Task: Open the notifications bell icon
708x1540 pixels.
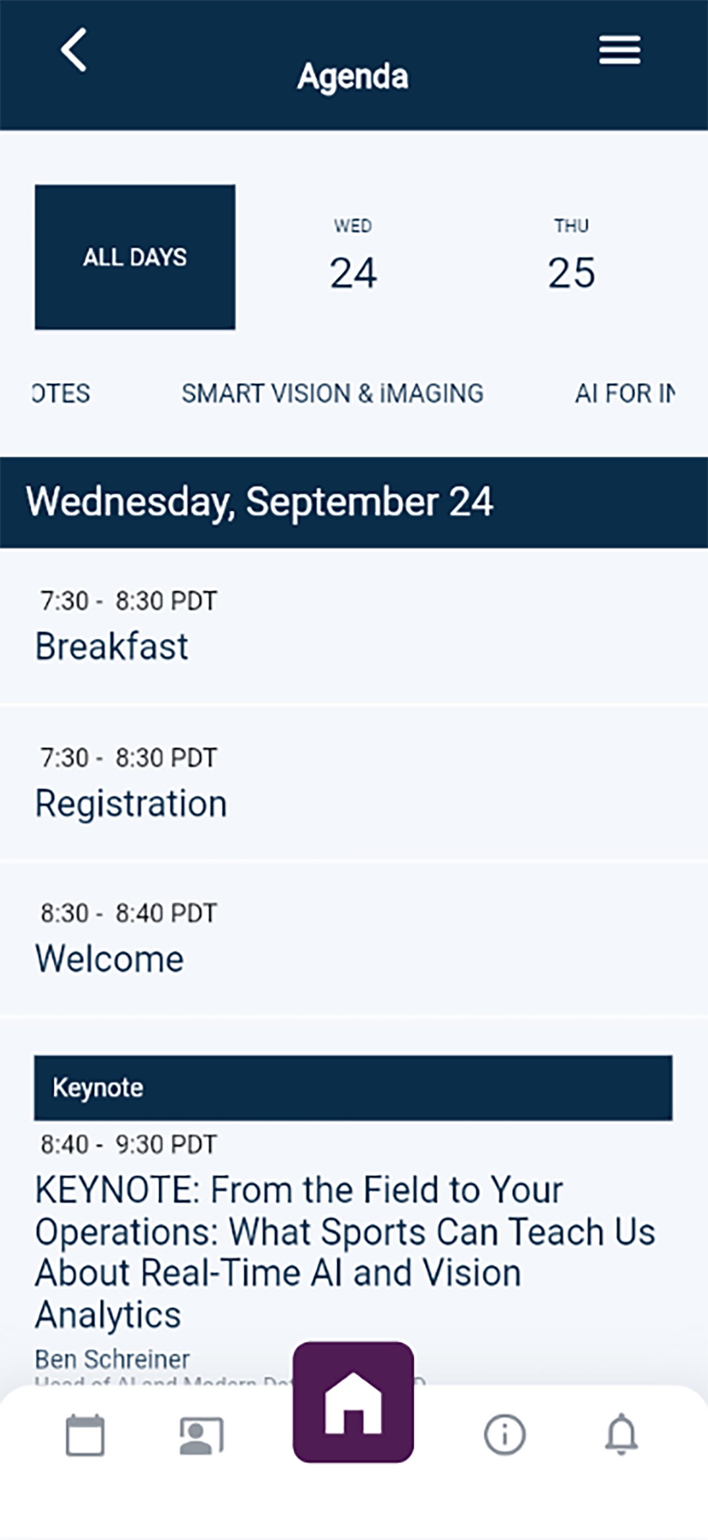Action: 622,1434
